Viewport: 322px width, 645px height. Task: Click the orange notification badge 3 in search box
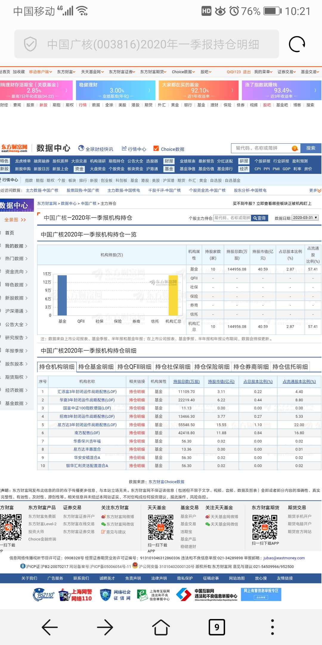coord(295,148)
